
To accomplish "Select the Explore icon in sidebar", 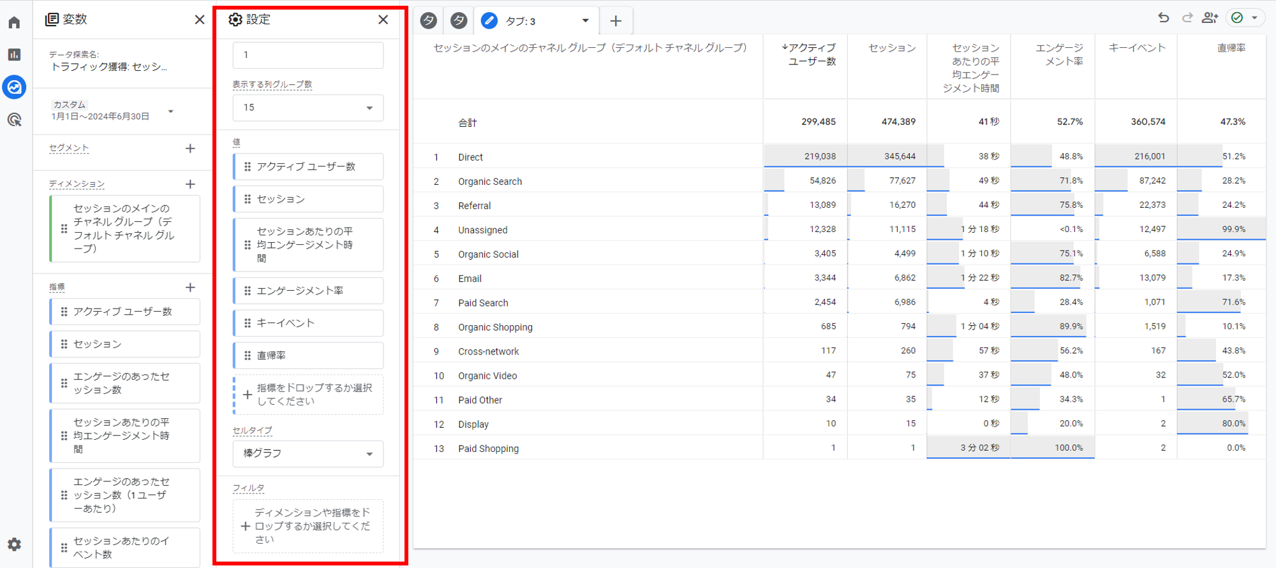I will tap(14, 87).
